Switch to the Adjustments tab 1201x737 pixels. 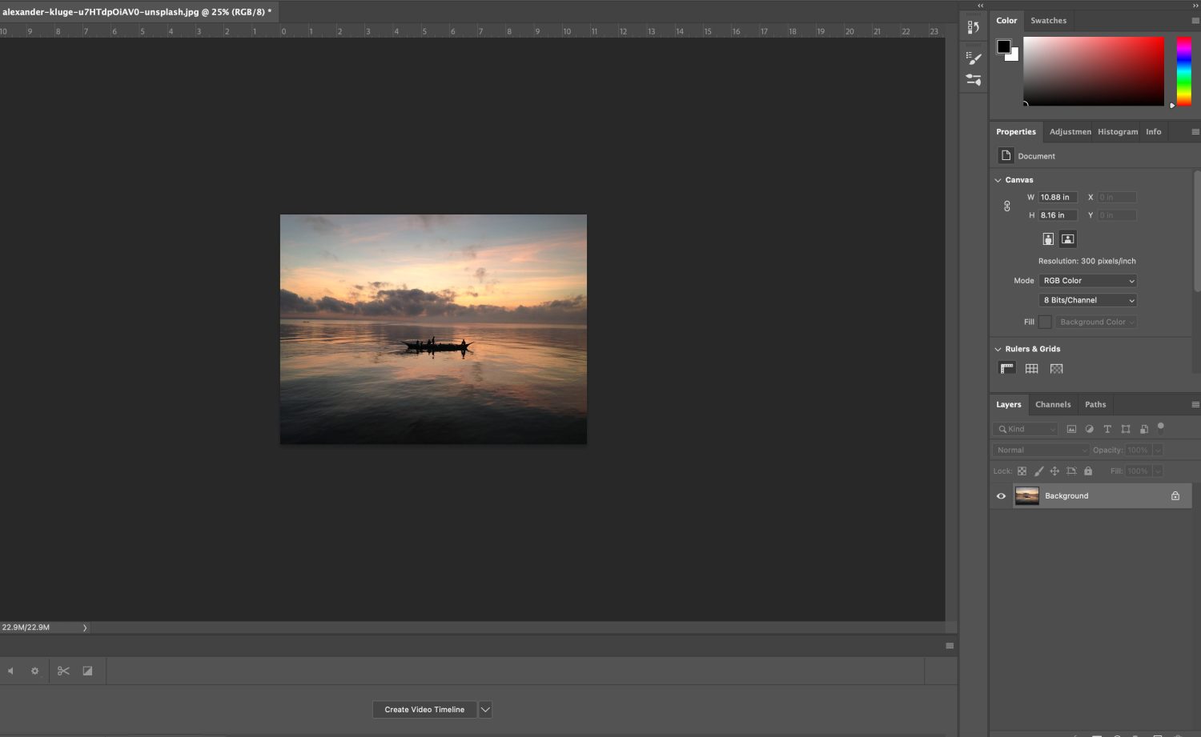click(1070, 132)
